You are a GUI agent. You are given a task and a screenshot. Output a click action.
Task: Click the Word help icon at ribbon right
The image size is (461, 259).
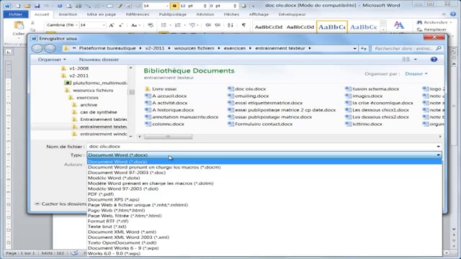coord(453,14)
